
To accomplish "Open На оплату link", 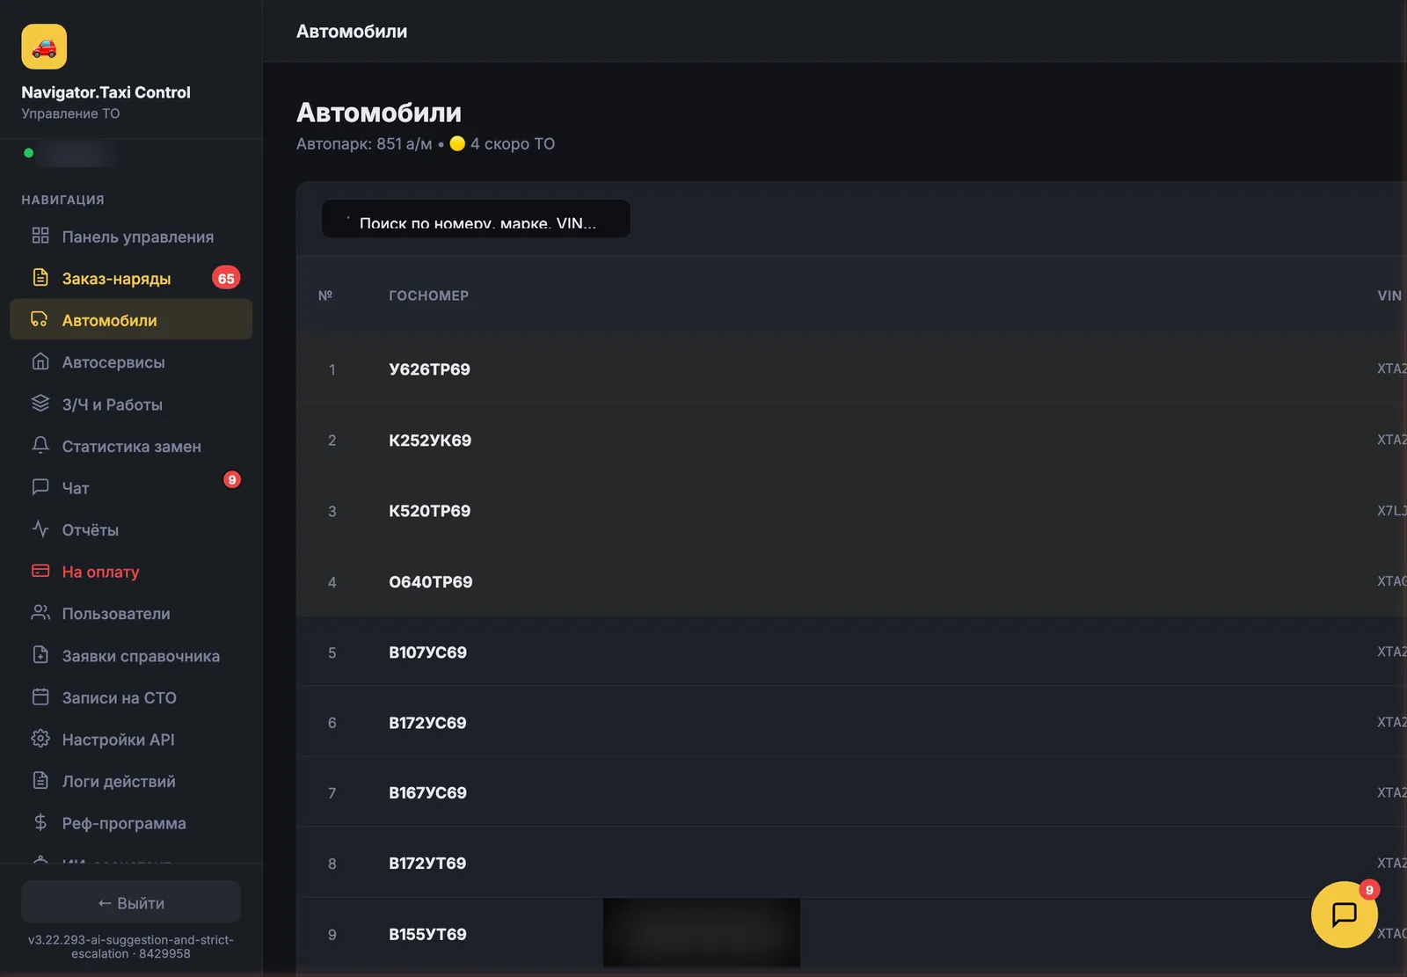I will pyautogui.click(x=131, y=572).
